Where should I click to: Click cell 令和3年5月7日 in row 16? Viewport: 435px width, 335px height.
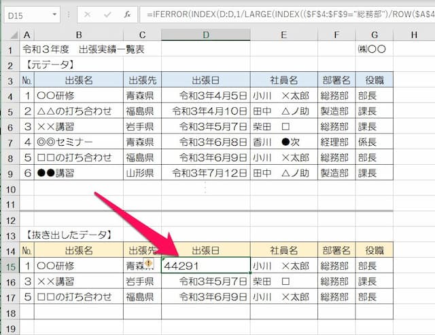[206, 281]
